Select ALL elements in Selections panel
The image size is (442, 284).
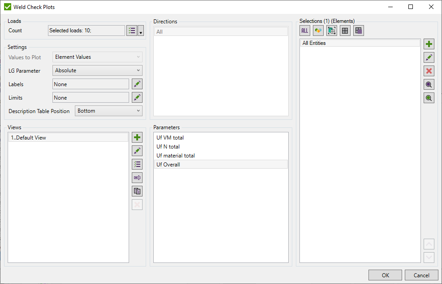304,30
